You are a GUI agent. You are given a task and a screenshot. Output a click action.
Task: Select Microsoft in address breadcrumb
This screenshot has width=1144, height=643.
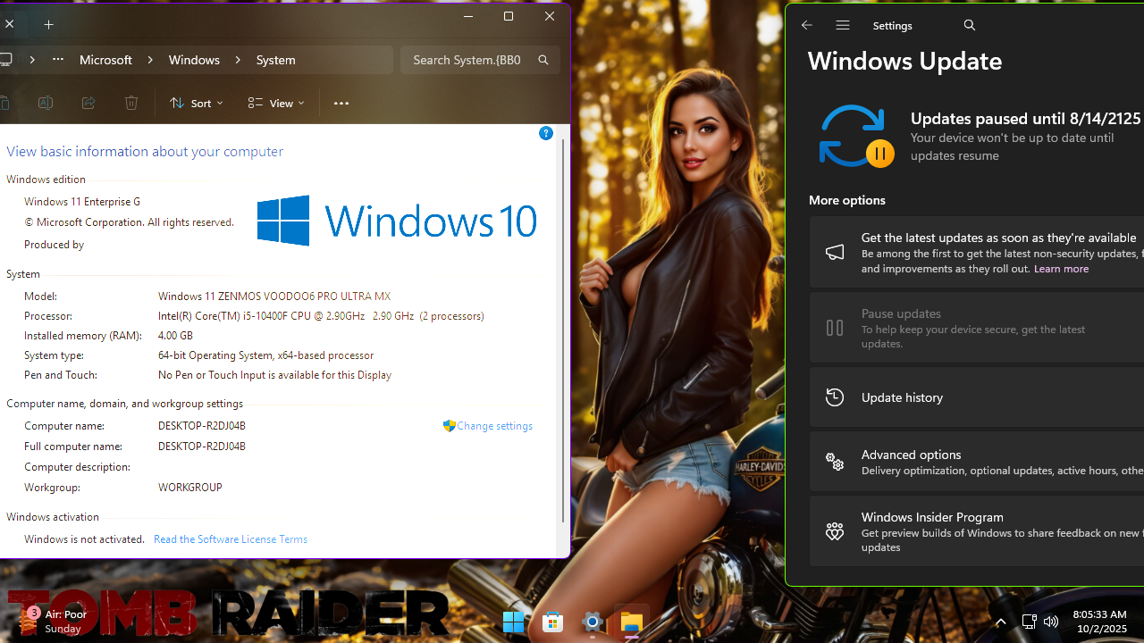pos(105,60)
